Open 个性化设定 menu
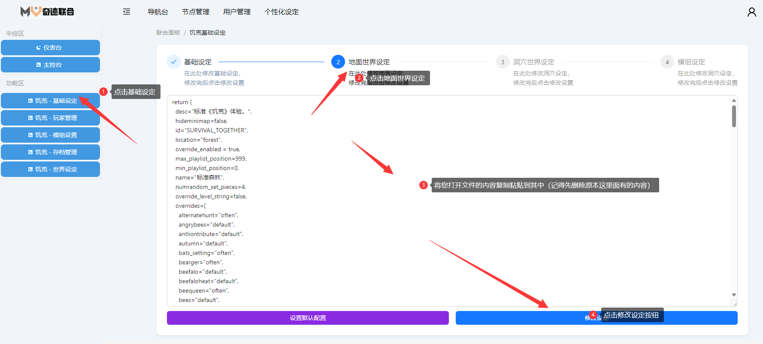 [x=282, y=12]
